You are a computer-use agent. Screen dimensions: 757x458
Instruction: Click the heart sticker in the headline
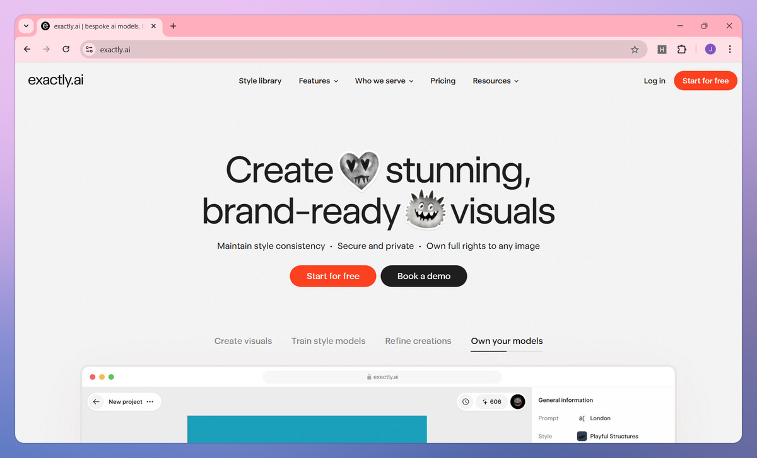(360, 171)
